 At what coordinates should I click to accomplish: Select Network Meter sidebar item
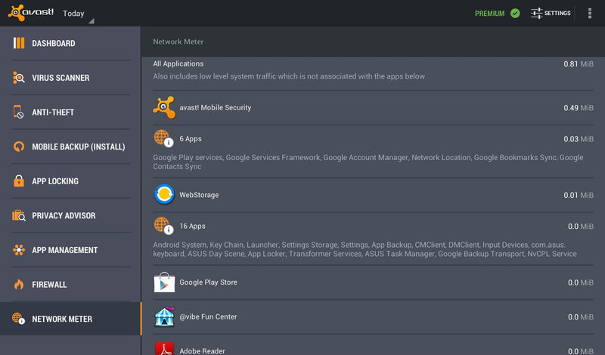click(70, 319)
